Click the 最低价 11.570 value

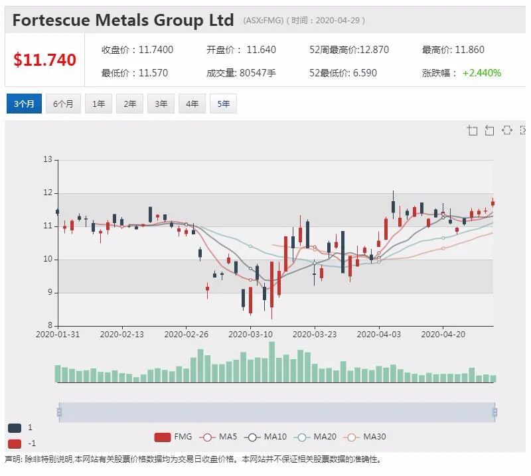coord(135,73)
